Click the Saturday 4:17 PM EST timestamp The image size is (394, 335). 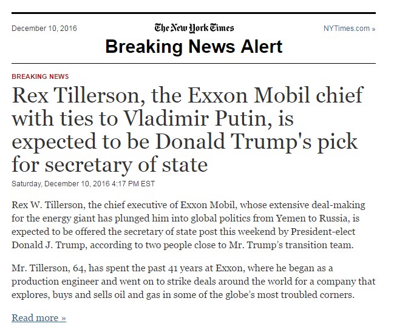point(83,184)
